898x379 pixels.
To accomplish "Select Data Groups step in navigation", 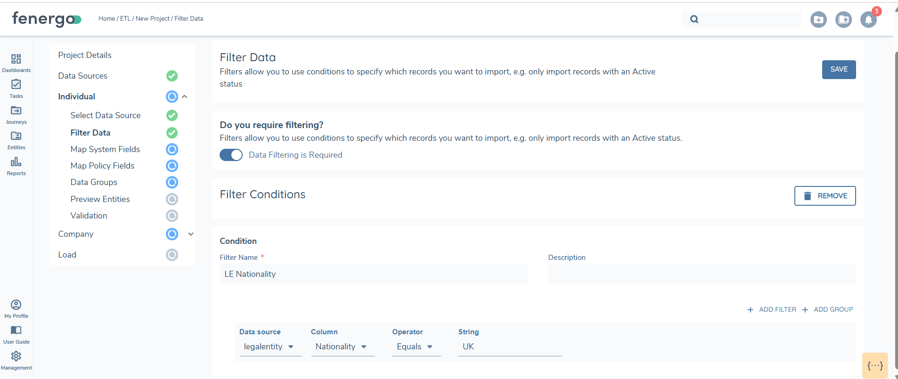I will click(94, 182).
